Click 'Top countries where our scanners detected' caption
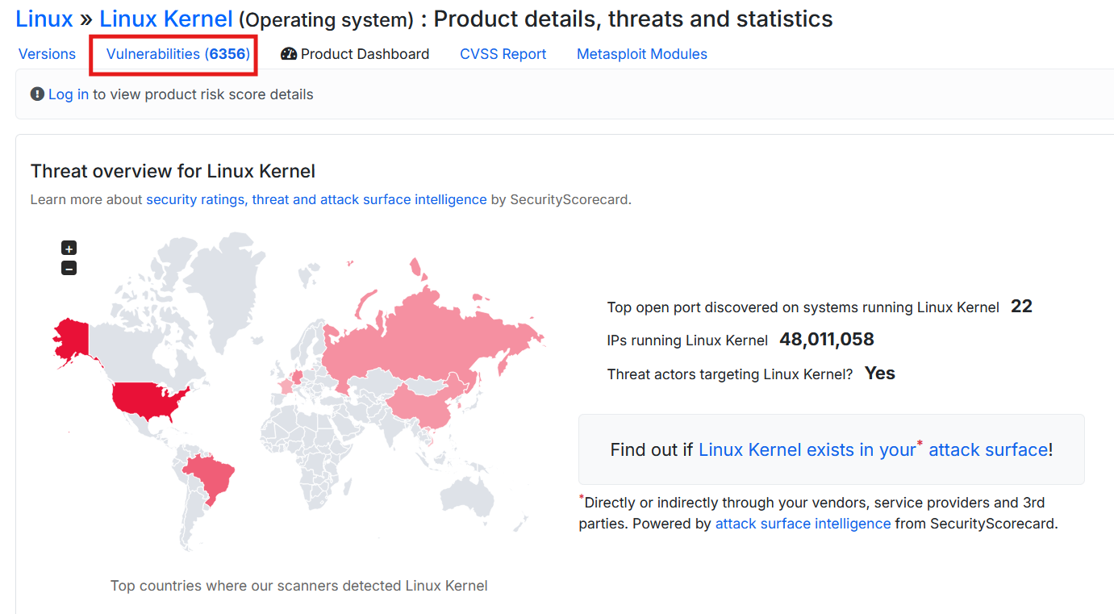Viewport: 1114px width, 614px height. tap(299, 586)
